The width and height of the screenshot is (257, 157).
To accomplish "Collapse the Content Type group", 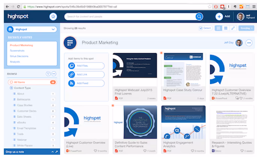I will 11,88.
